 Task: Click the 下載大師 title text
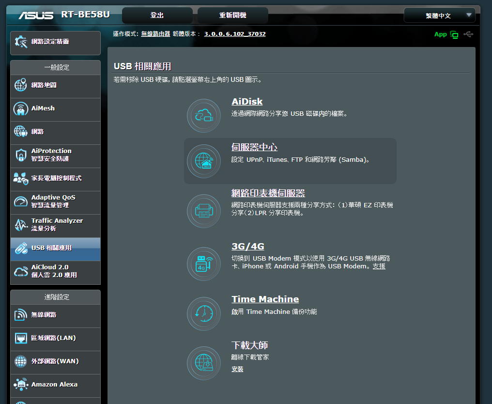[249, 345]
